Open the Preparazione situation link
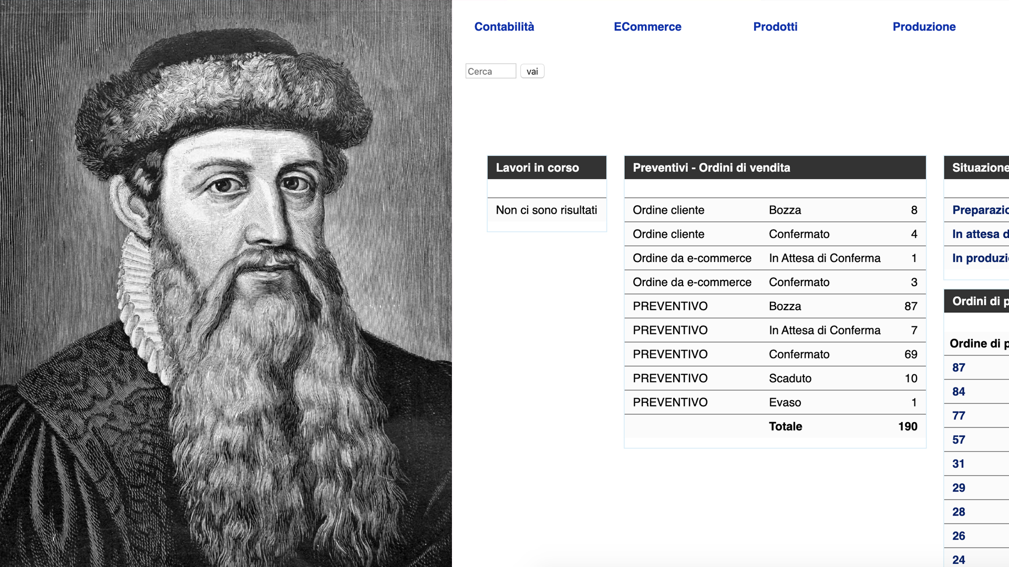This screenshot has height=567, width=1009. pos(980,210)
